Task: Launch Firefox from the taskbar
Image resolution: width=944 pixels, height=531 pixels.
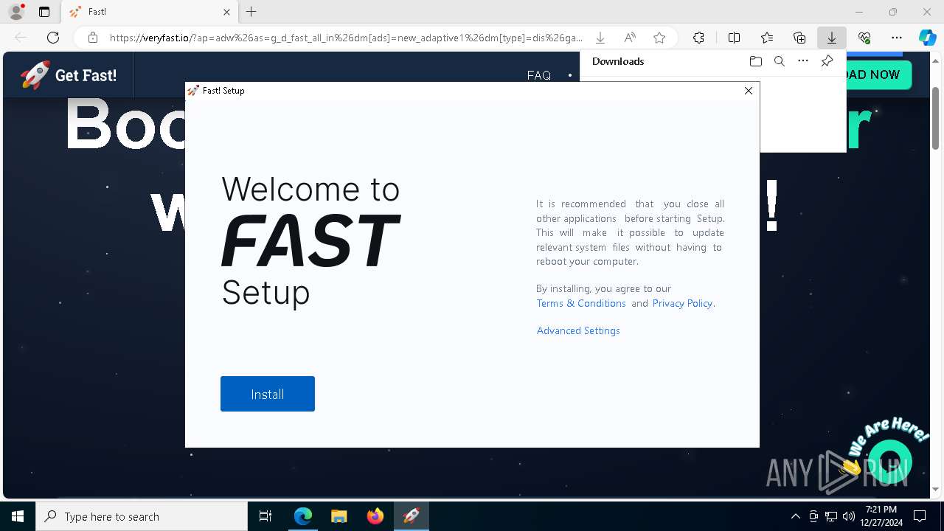Action: point(375,516)
